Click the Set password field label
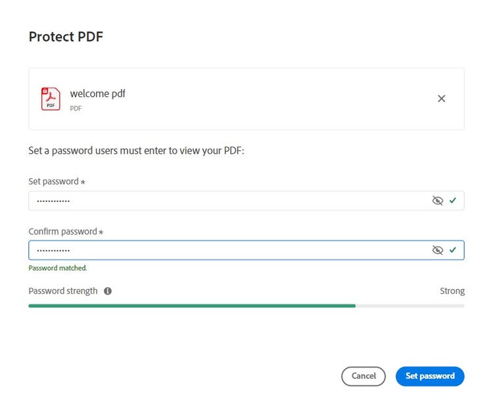This screenshot has height=414, width=493. coord(55,181)
